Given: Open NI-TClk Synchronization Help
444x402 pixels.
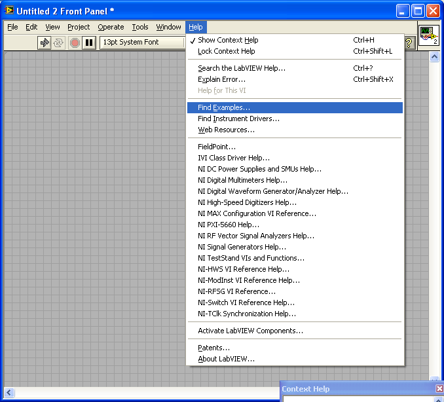Looking at the screenshot, I should [295, 314].
